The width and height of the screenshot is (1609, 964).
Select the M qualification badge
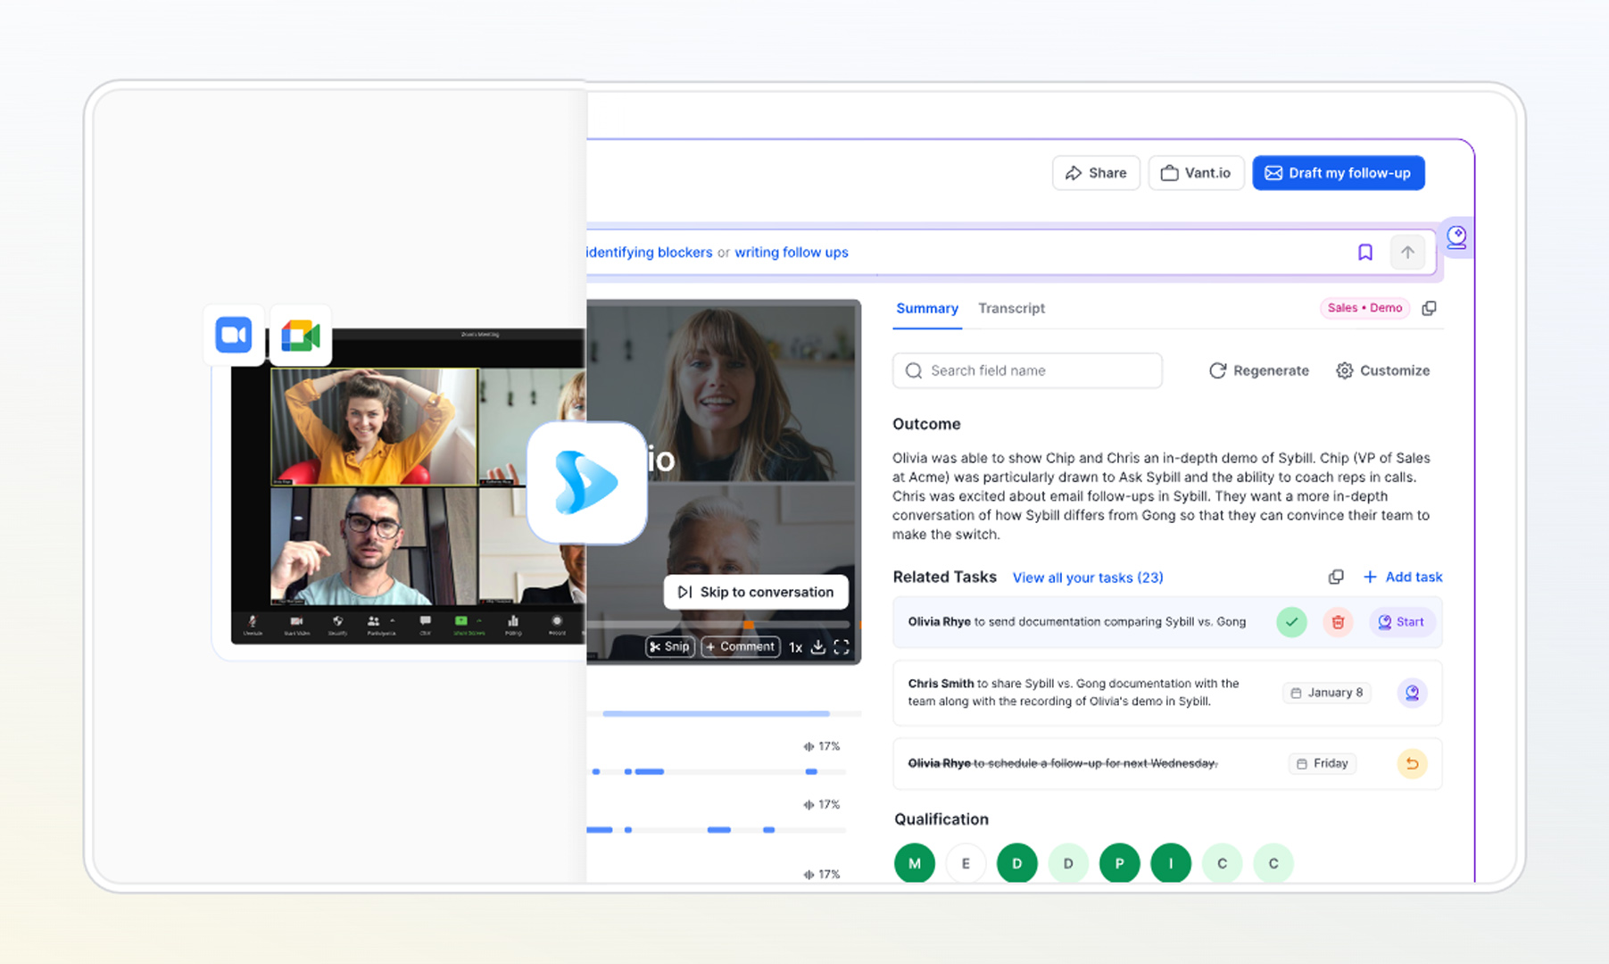tap(915, 863)
